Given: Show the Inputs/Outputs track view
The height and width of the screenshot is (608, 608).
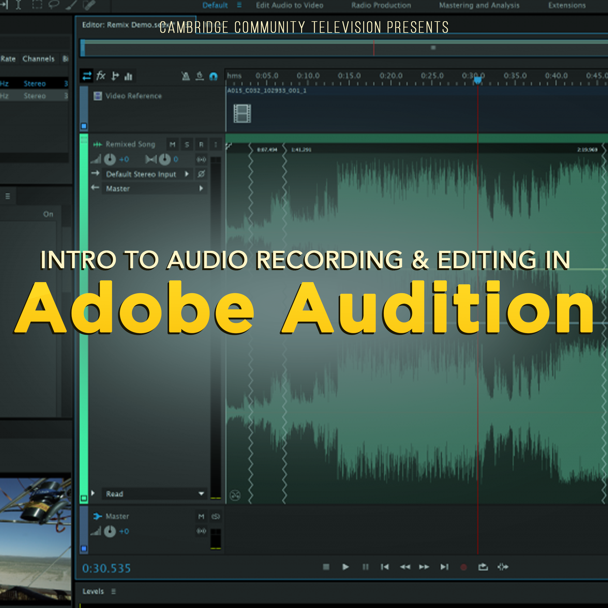Looking at the screenshot, I should coord(86,76).
